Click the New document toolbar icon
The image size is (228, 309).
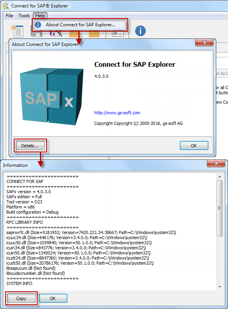(17, 31)
